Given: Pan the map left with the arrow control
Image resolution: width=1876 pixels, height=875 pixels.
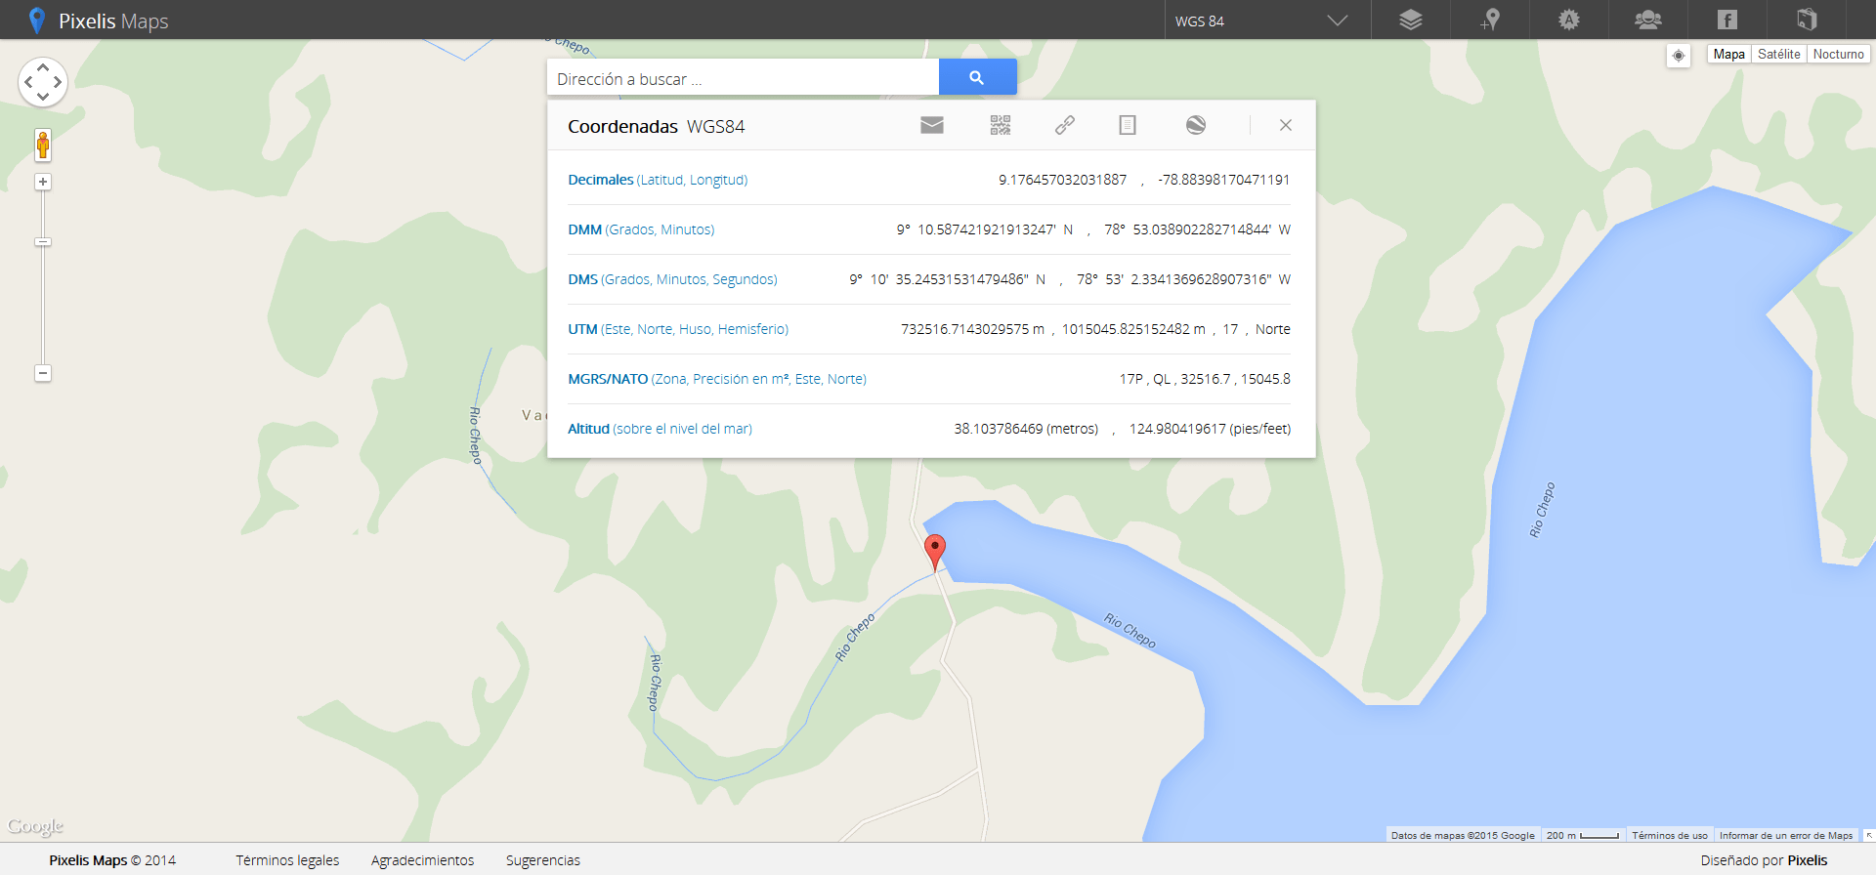Looking at the screenshot, I should click(28, 82).
